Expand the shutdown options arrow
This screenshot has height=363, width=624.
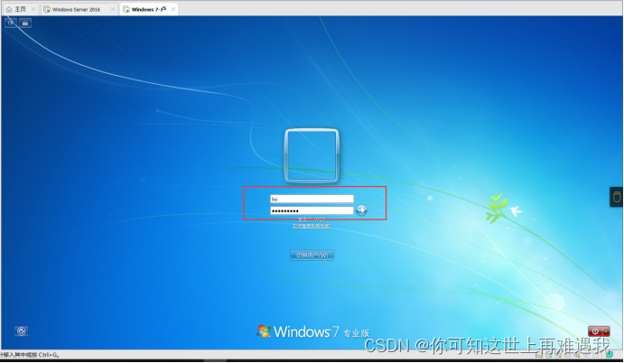tap(606, 331)
